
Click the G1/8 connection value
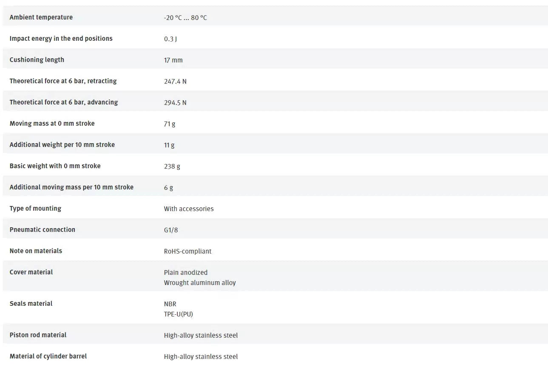[x=171, y=230]
